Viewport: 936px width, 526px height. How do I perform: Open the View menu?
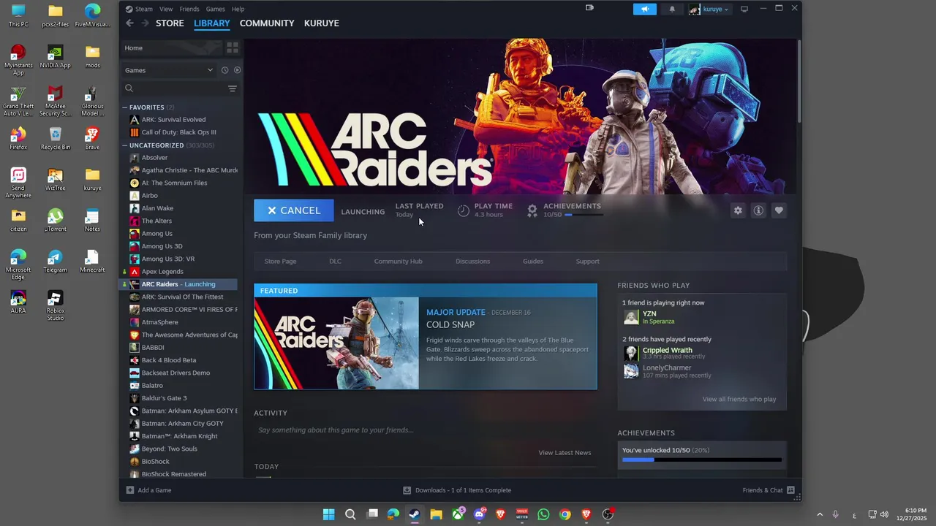tap(166, 9)
